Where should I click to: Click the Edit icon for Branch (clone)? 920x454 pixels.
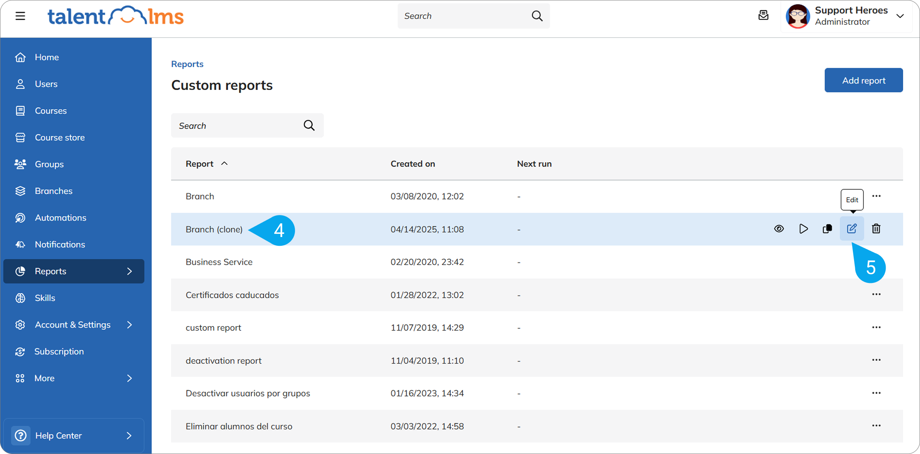point(852,229)
